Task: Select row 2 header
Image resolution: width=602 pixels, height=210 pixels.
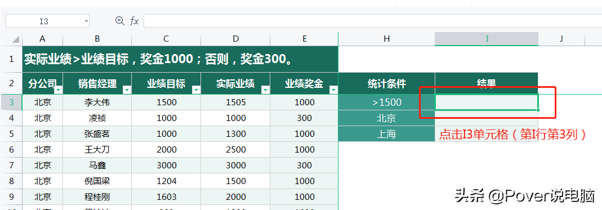Action: tap(11, 83)
